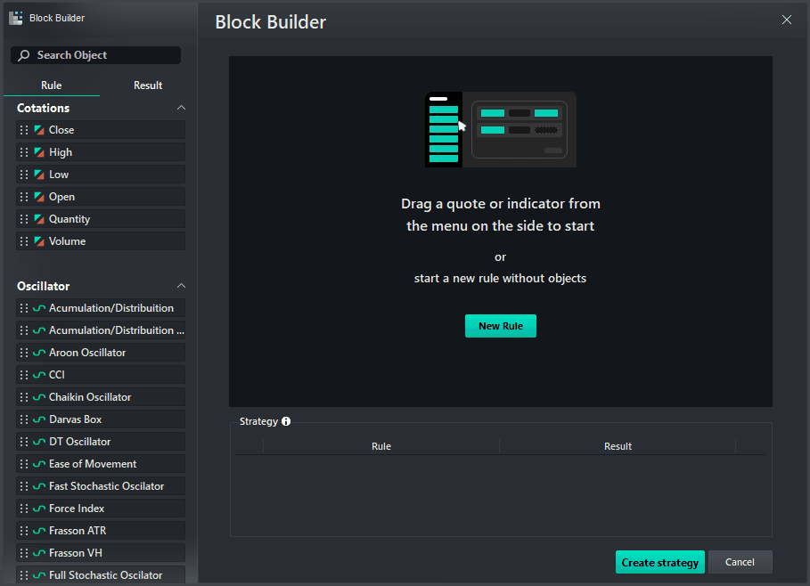Screen dimensions: 810x586
Task: Select the Quantity quote item
Action: pyautogui.click(x=101, y=219)
